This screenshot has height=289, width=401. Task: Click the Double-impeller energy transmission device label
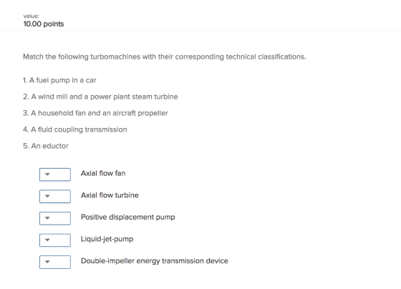tap(155, 261)
